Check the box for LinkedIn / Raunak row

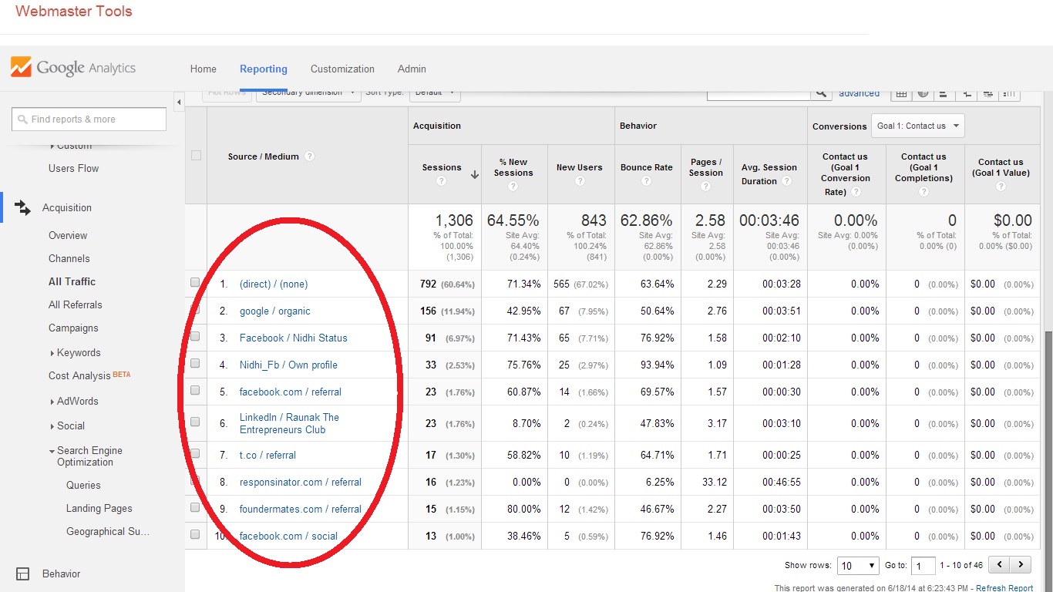[195, 422]
